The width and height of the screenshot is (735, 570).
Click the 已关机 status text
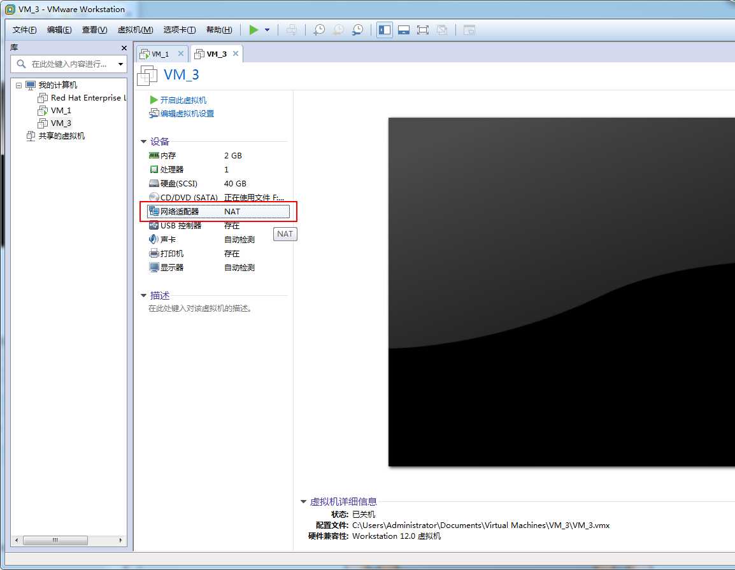363,514
